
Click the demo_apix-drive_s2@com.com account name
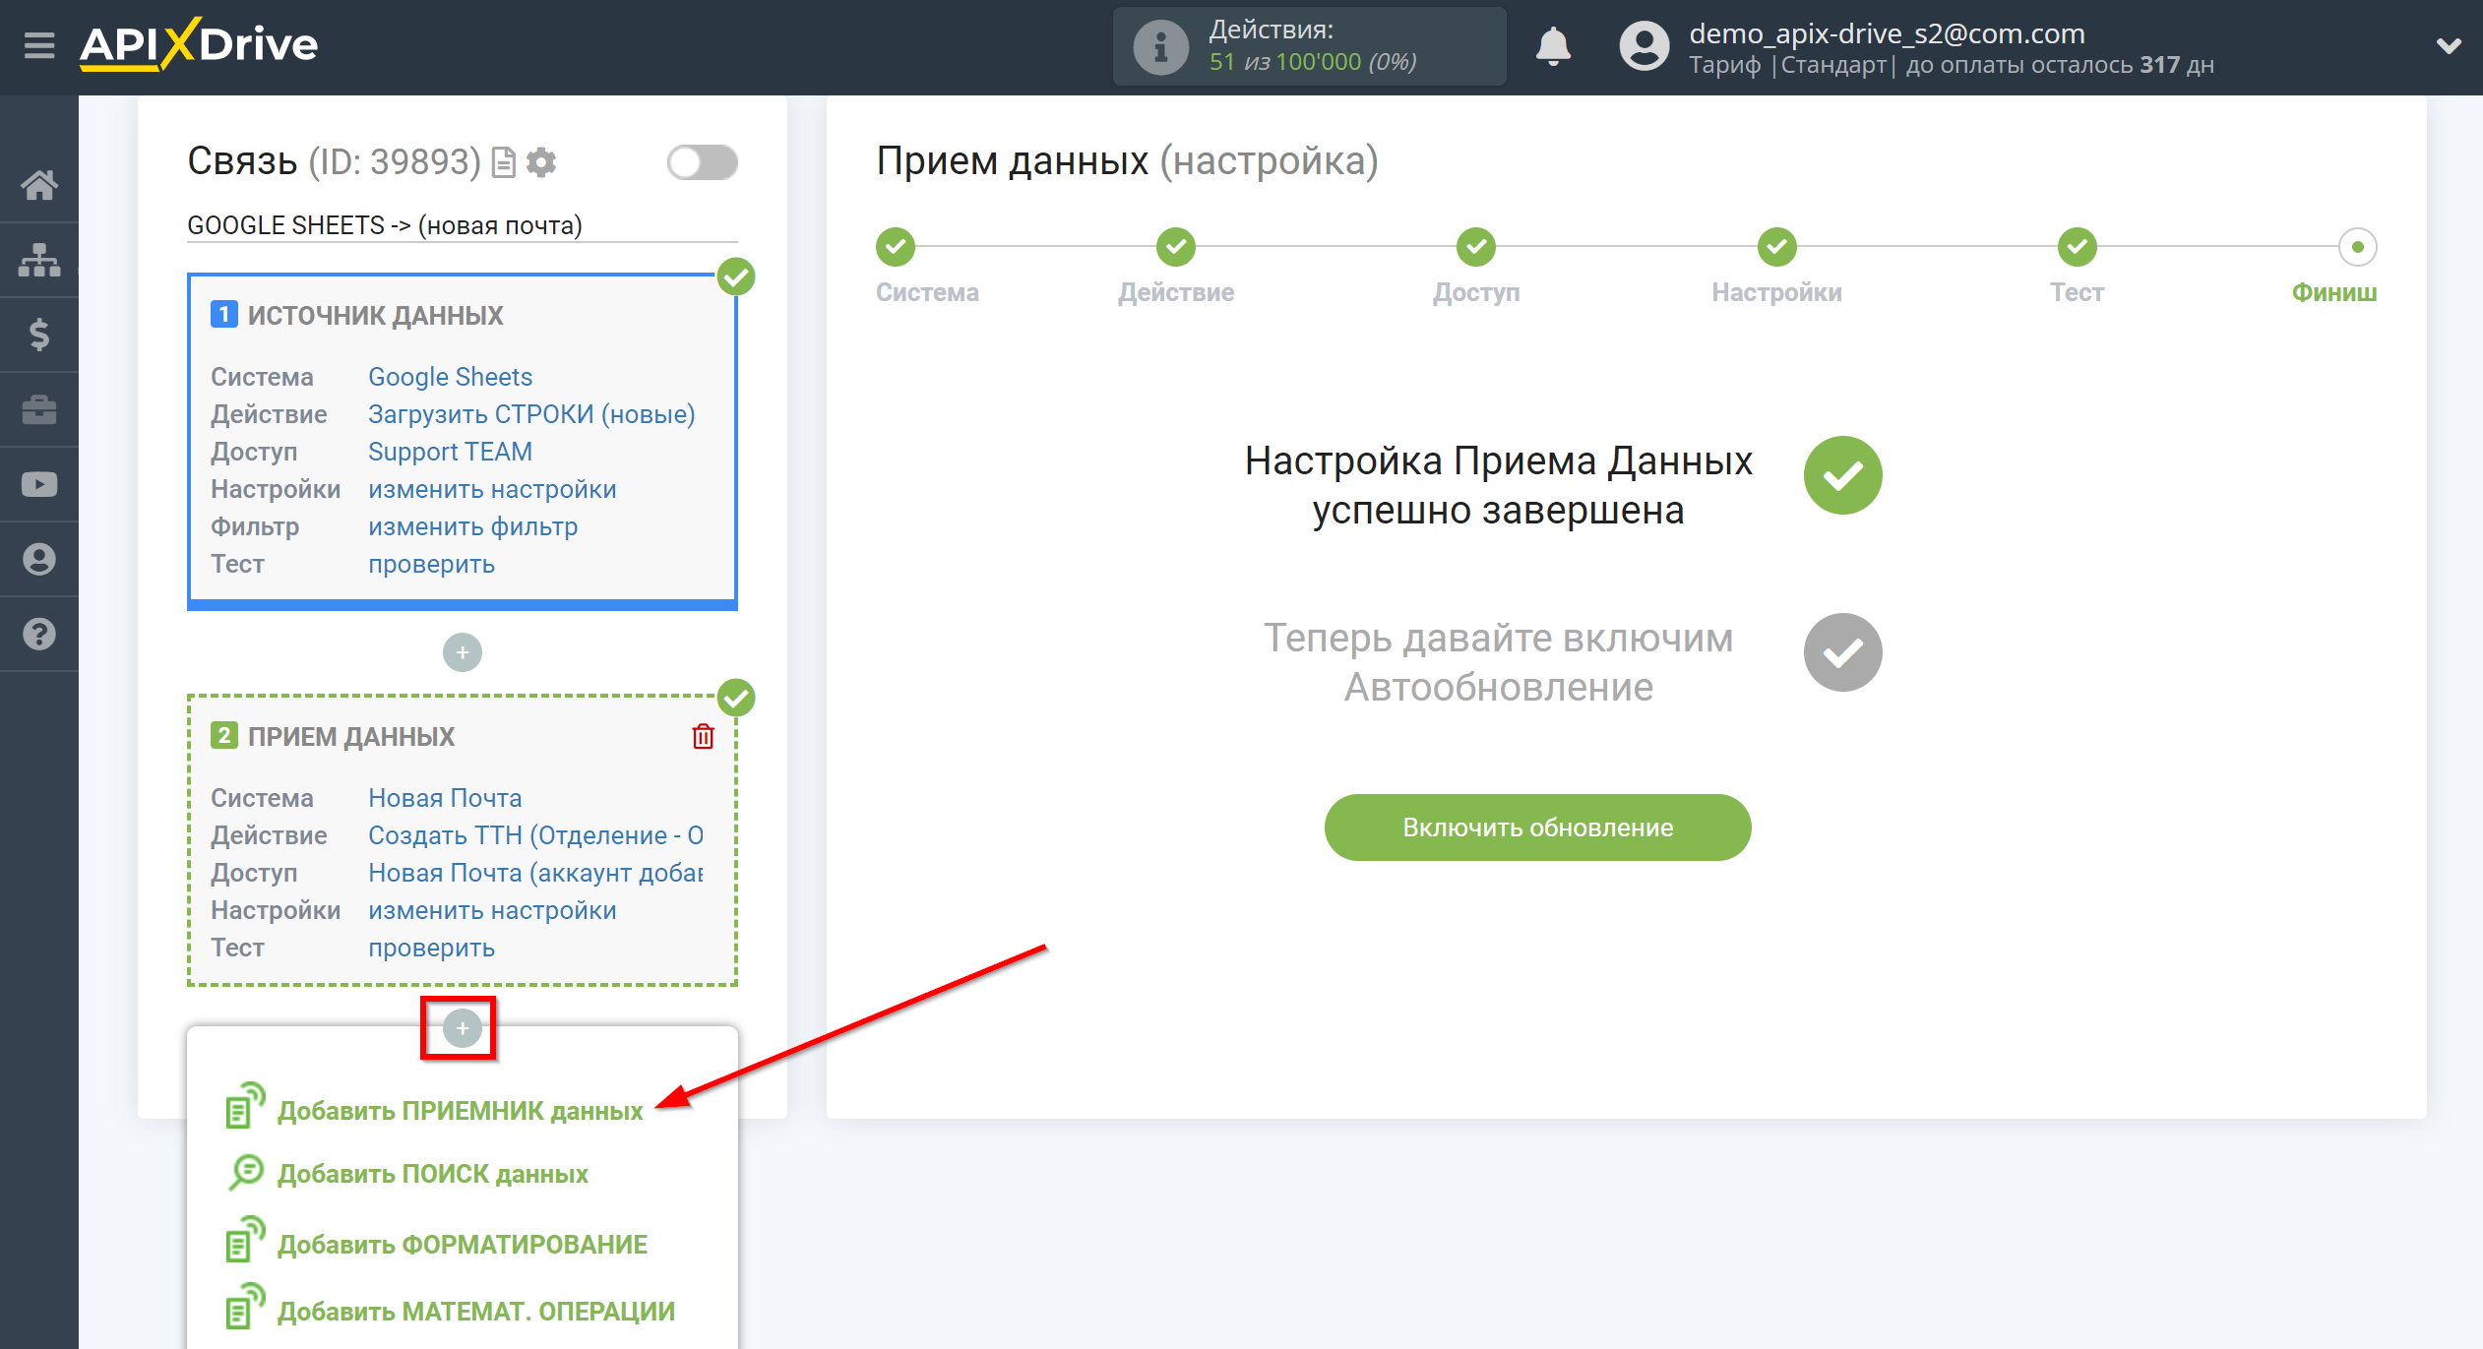pos(1887,33)
